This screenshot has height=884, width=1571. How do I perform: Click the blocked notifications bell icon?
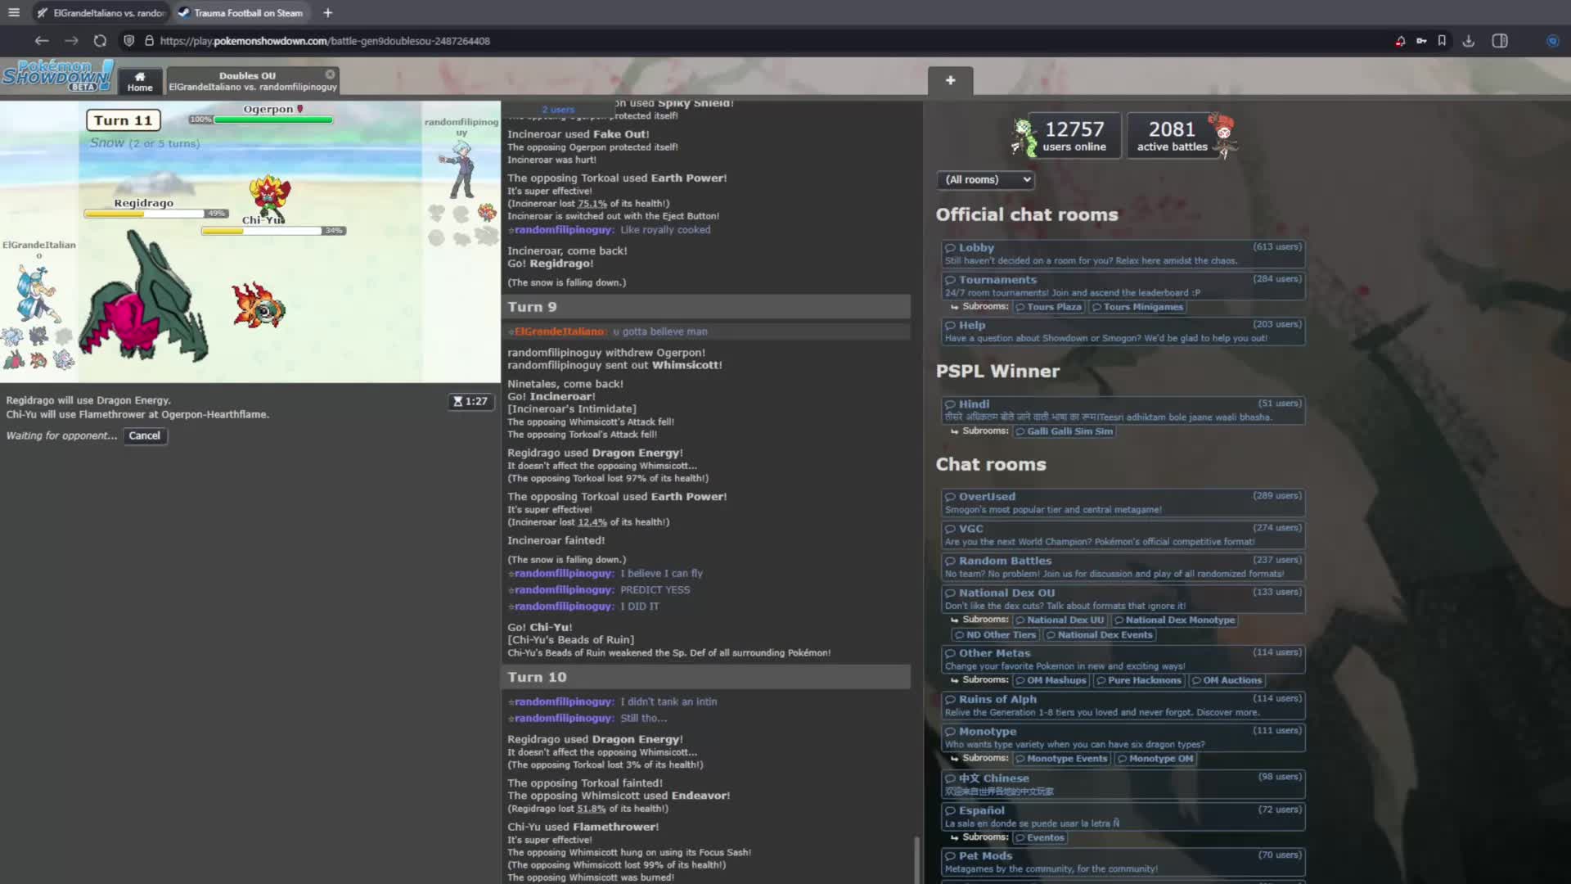click(1400, 41)
